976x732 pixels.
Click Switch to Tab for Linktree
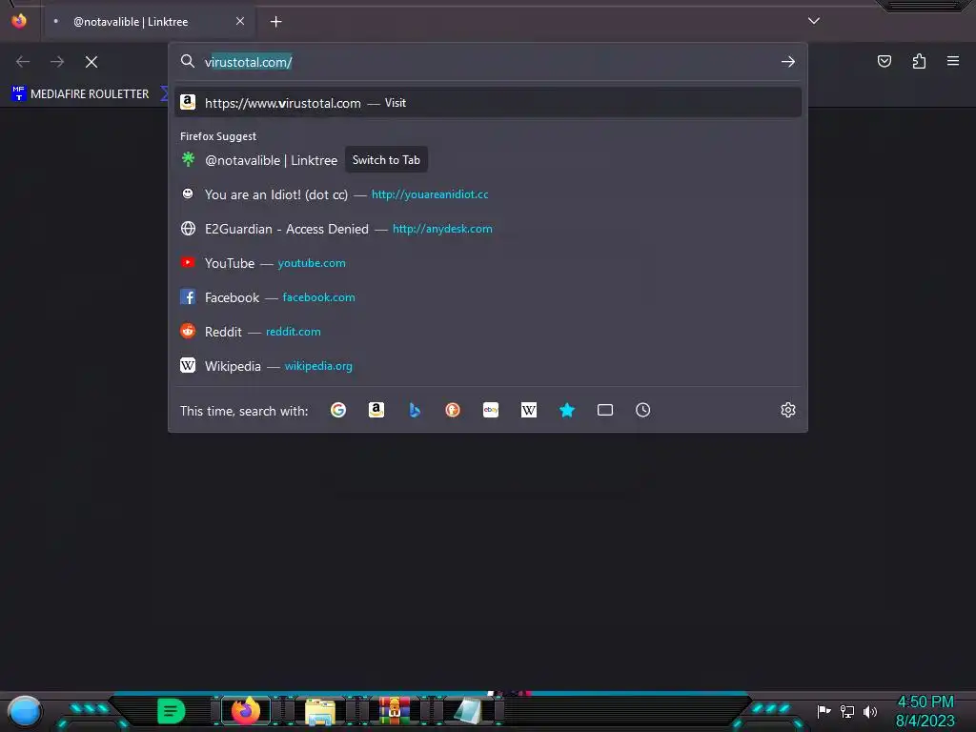pyautogui.click(x=386, y=160)
